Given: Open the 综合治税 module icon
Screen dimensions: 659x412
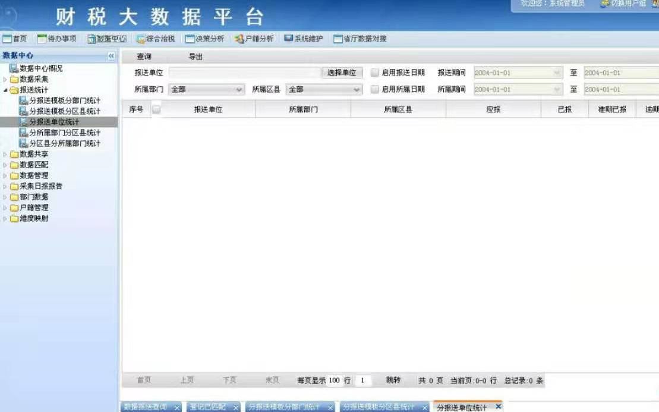Looking at the screenshot, I should tap(141, 39).
